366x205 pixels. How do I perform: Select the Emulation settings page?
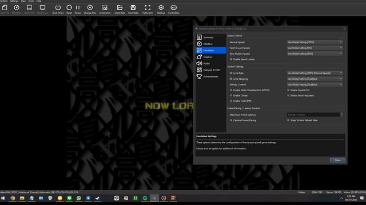point(211,50)
